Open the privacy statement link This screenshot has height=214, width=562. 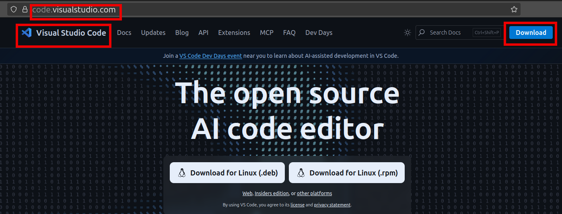tap(332, 205)
